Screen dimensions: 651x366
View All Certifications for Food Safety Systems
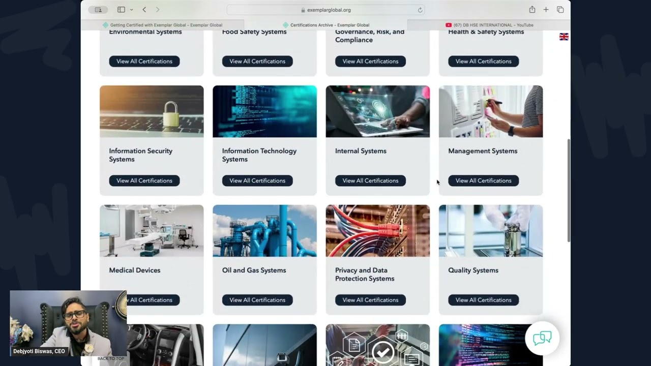tap(257, 62)
